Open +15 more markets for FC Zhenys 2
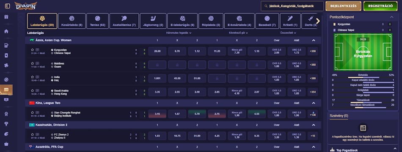Viewport: 402px width, 152px height. coord(313,136)
